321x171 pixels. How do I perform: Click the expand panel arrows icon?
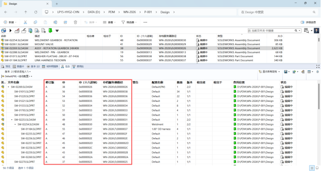coord(318,67)
